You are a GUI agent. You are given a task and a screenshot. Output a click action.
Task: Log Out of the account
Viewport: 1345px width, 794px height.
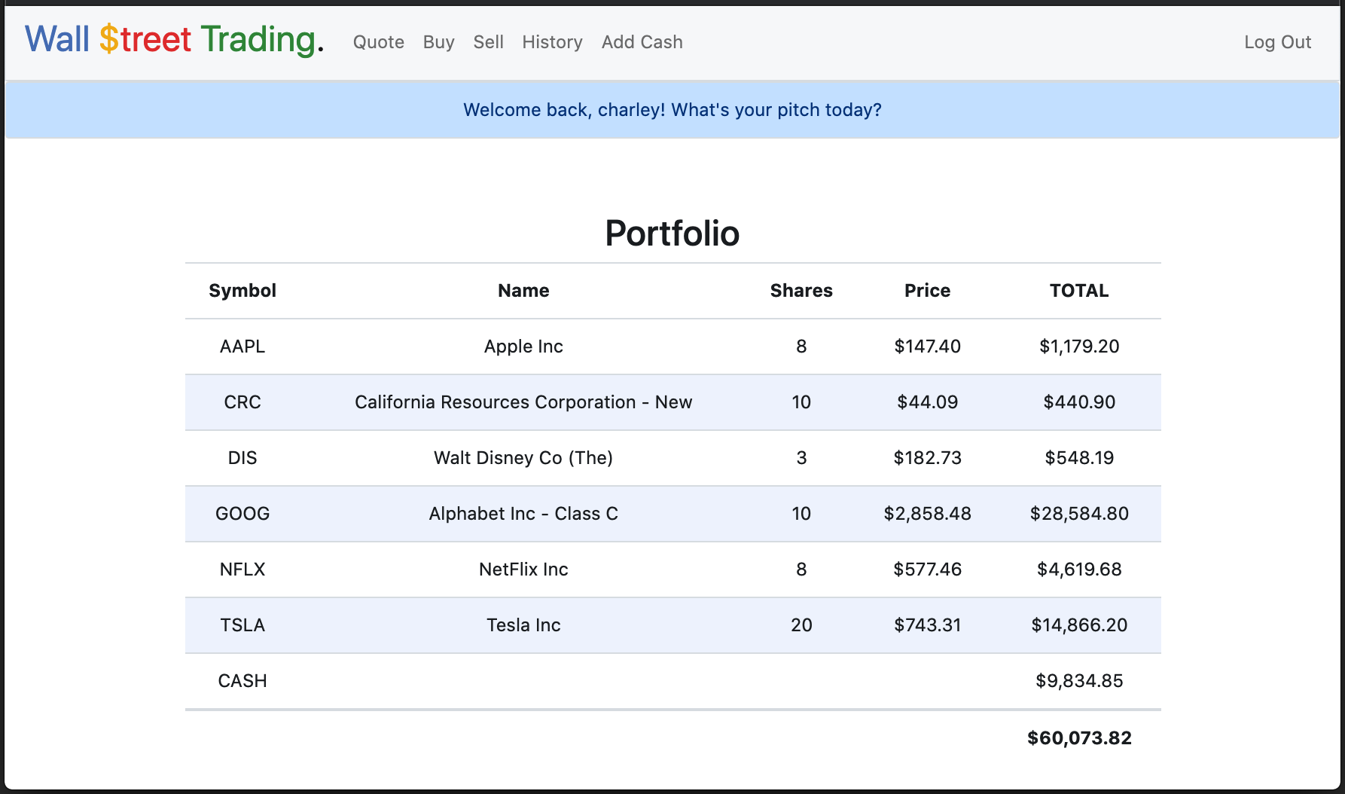coord(1278,42)
